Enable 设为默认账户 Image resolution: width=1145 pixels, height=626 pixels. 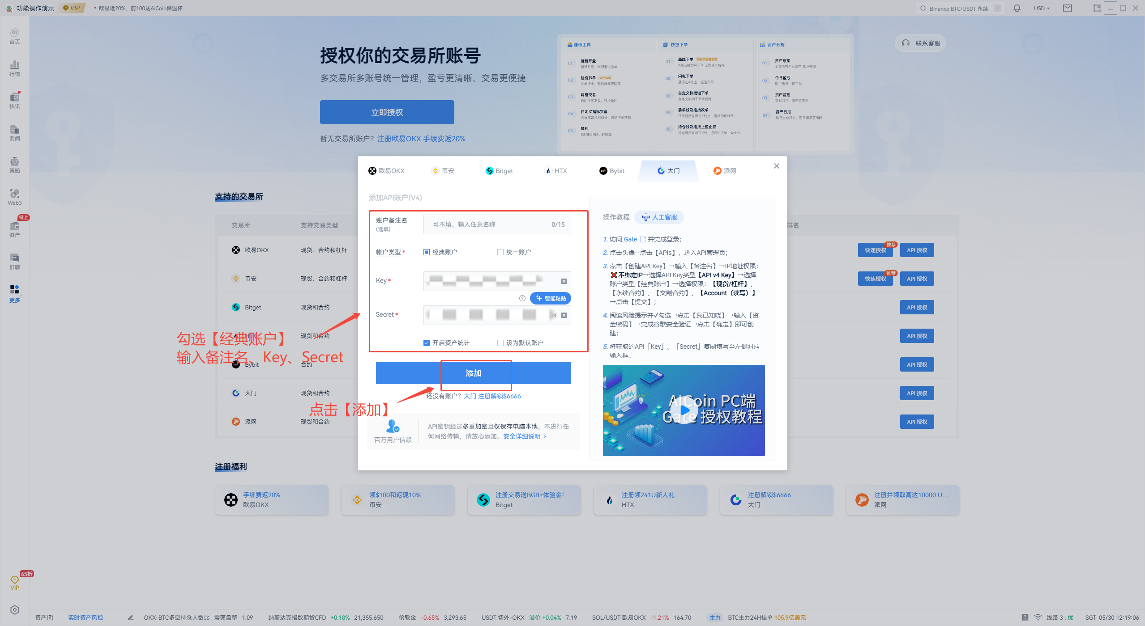[x=500, y=343]
